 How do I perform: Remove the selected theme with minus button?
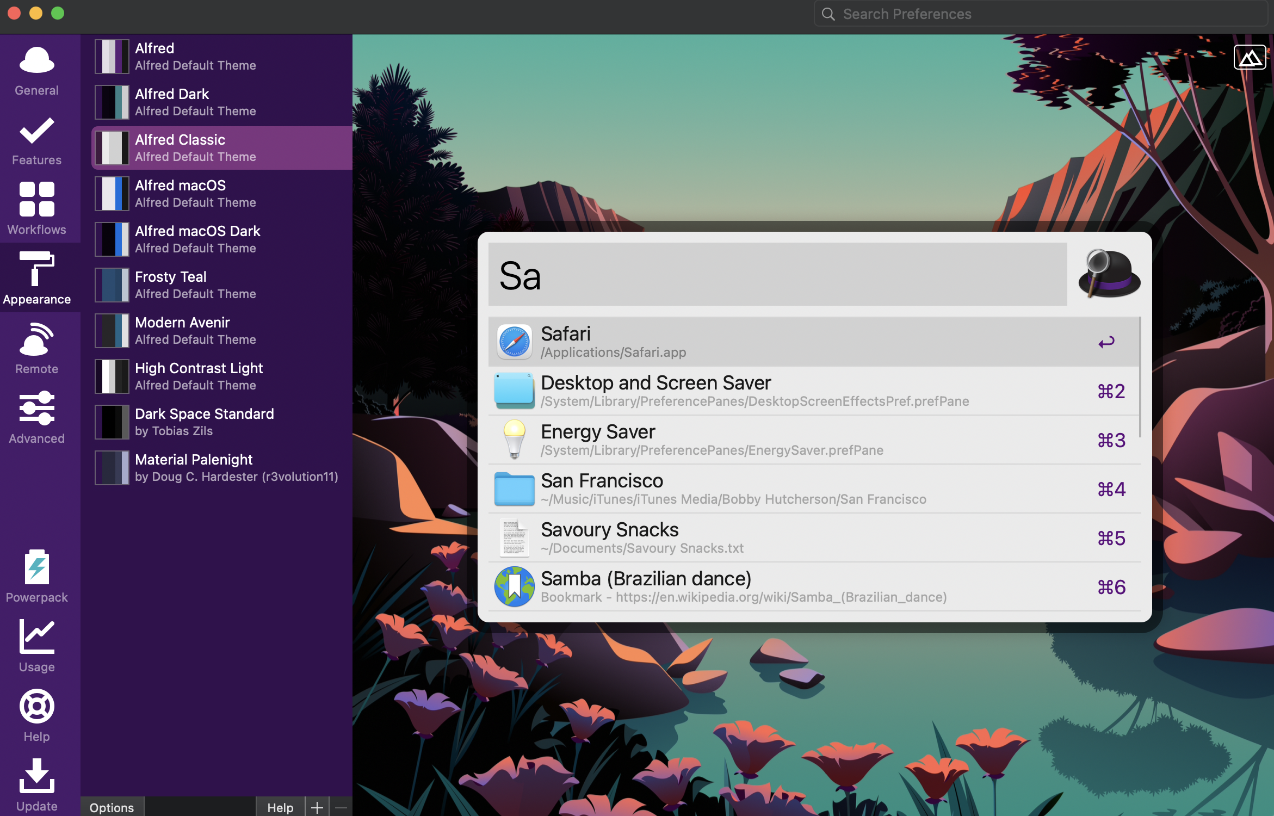(x=341, y=807)
